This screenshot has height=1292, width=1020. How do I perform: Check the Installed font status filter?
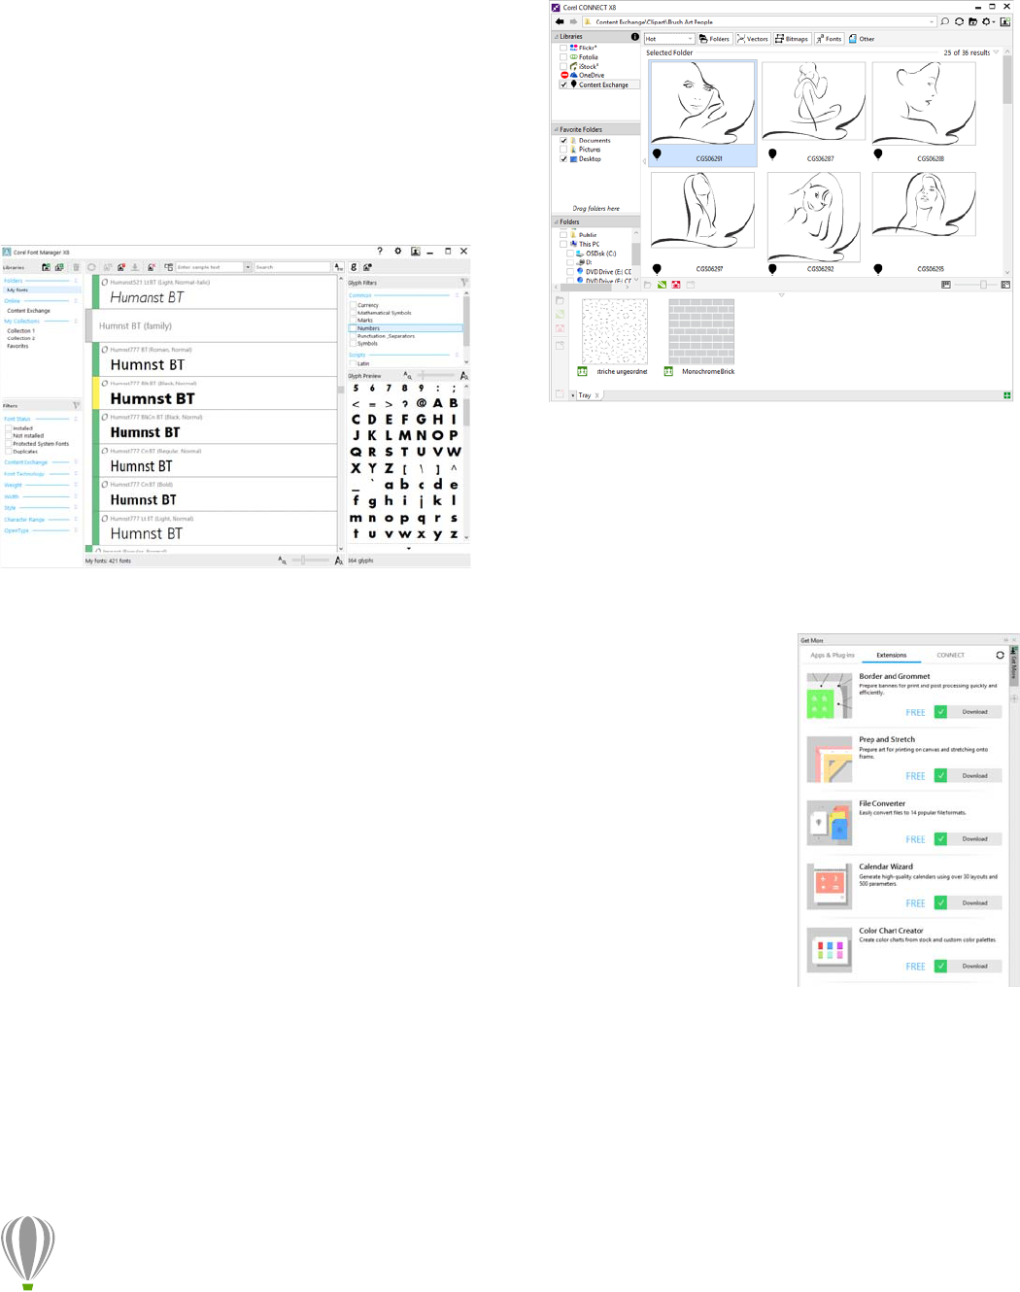(x=9, y=428)
